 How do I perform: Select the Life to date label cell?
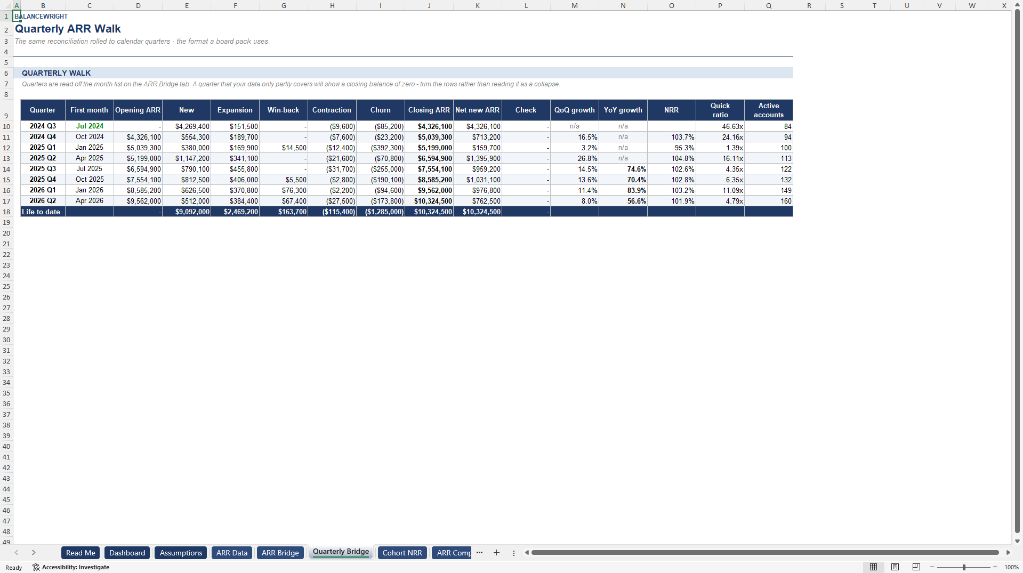pos(43,212)
